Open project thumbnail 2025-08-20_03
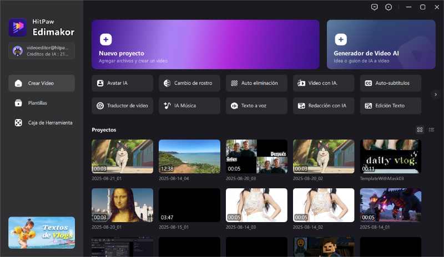The image size is (444, 257). 256,156
